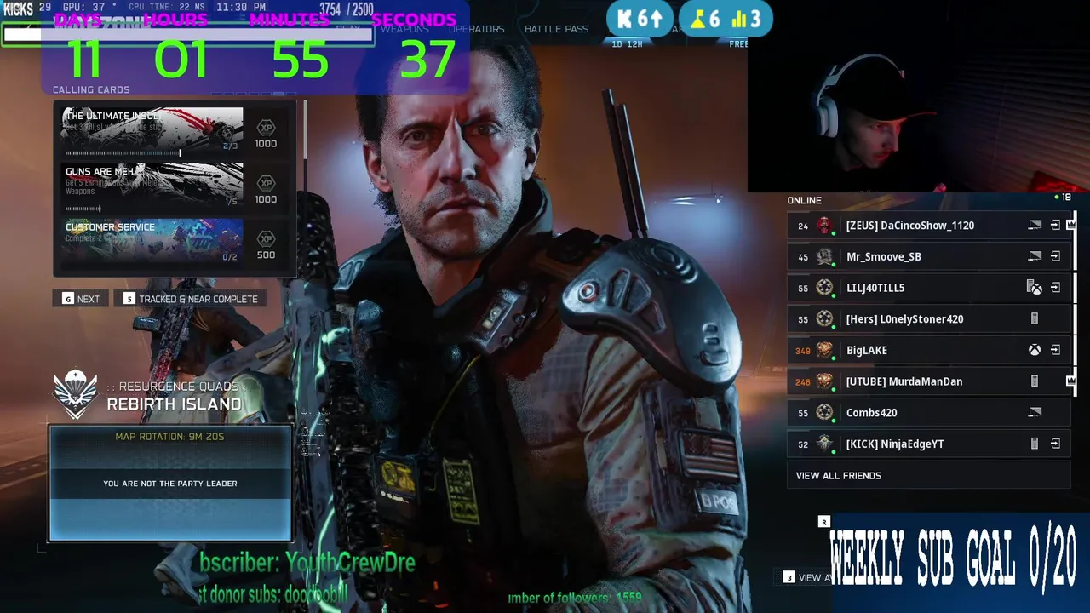This screenshot has height=613, width=1090.
Task: Click the crown icon next to DaCincoShow_1120
Action: [1070, 226]
